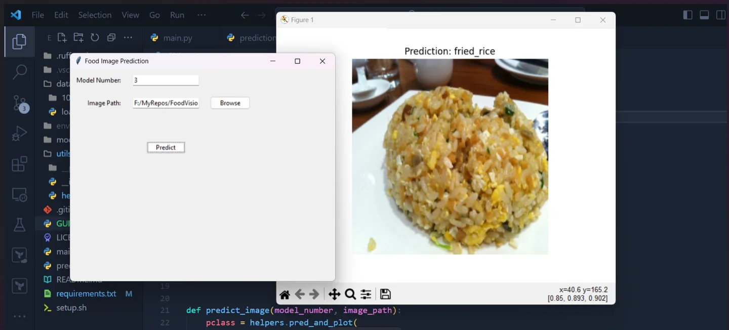Open Remote Explorer in activity bar

pos(19,194)
